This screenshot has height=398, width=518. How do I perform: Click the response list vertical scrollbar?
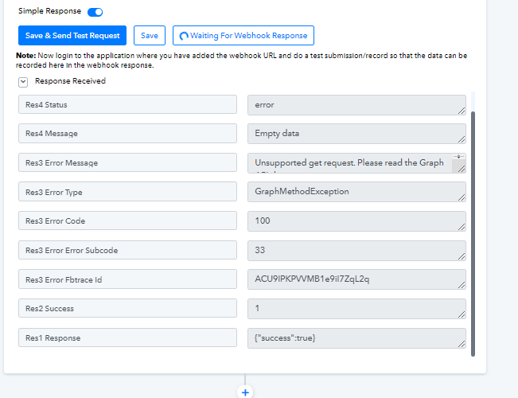(x=473, y=234)
